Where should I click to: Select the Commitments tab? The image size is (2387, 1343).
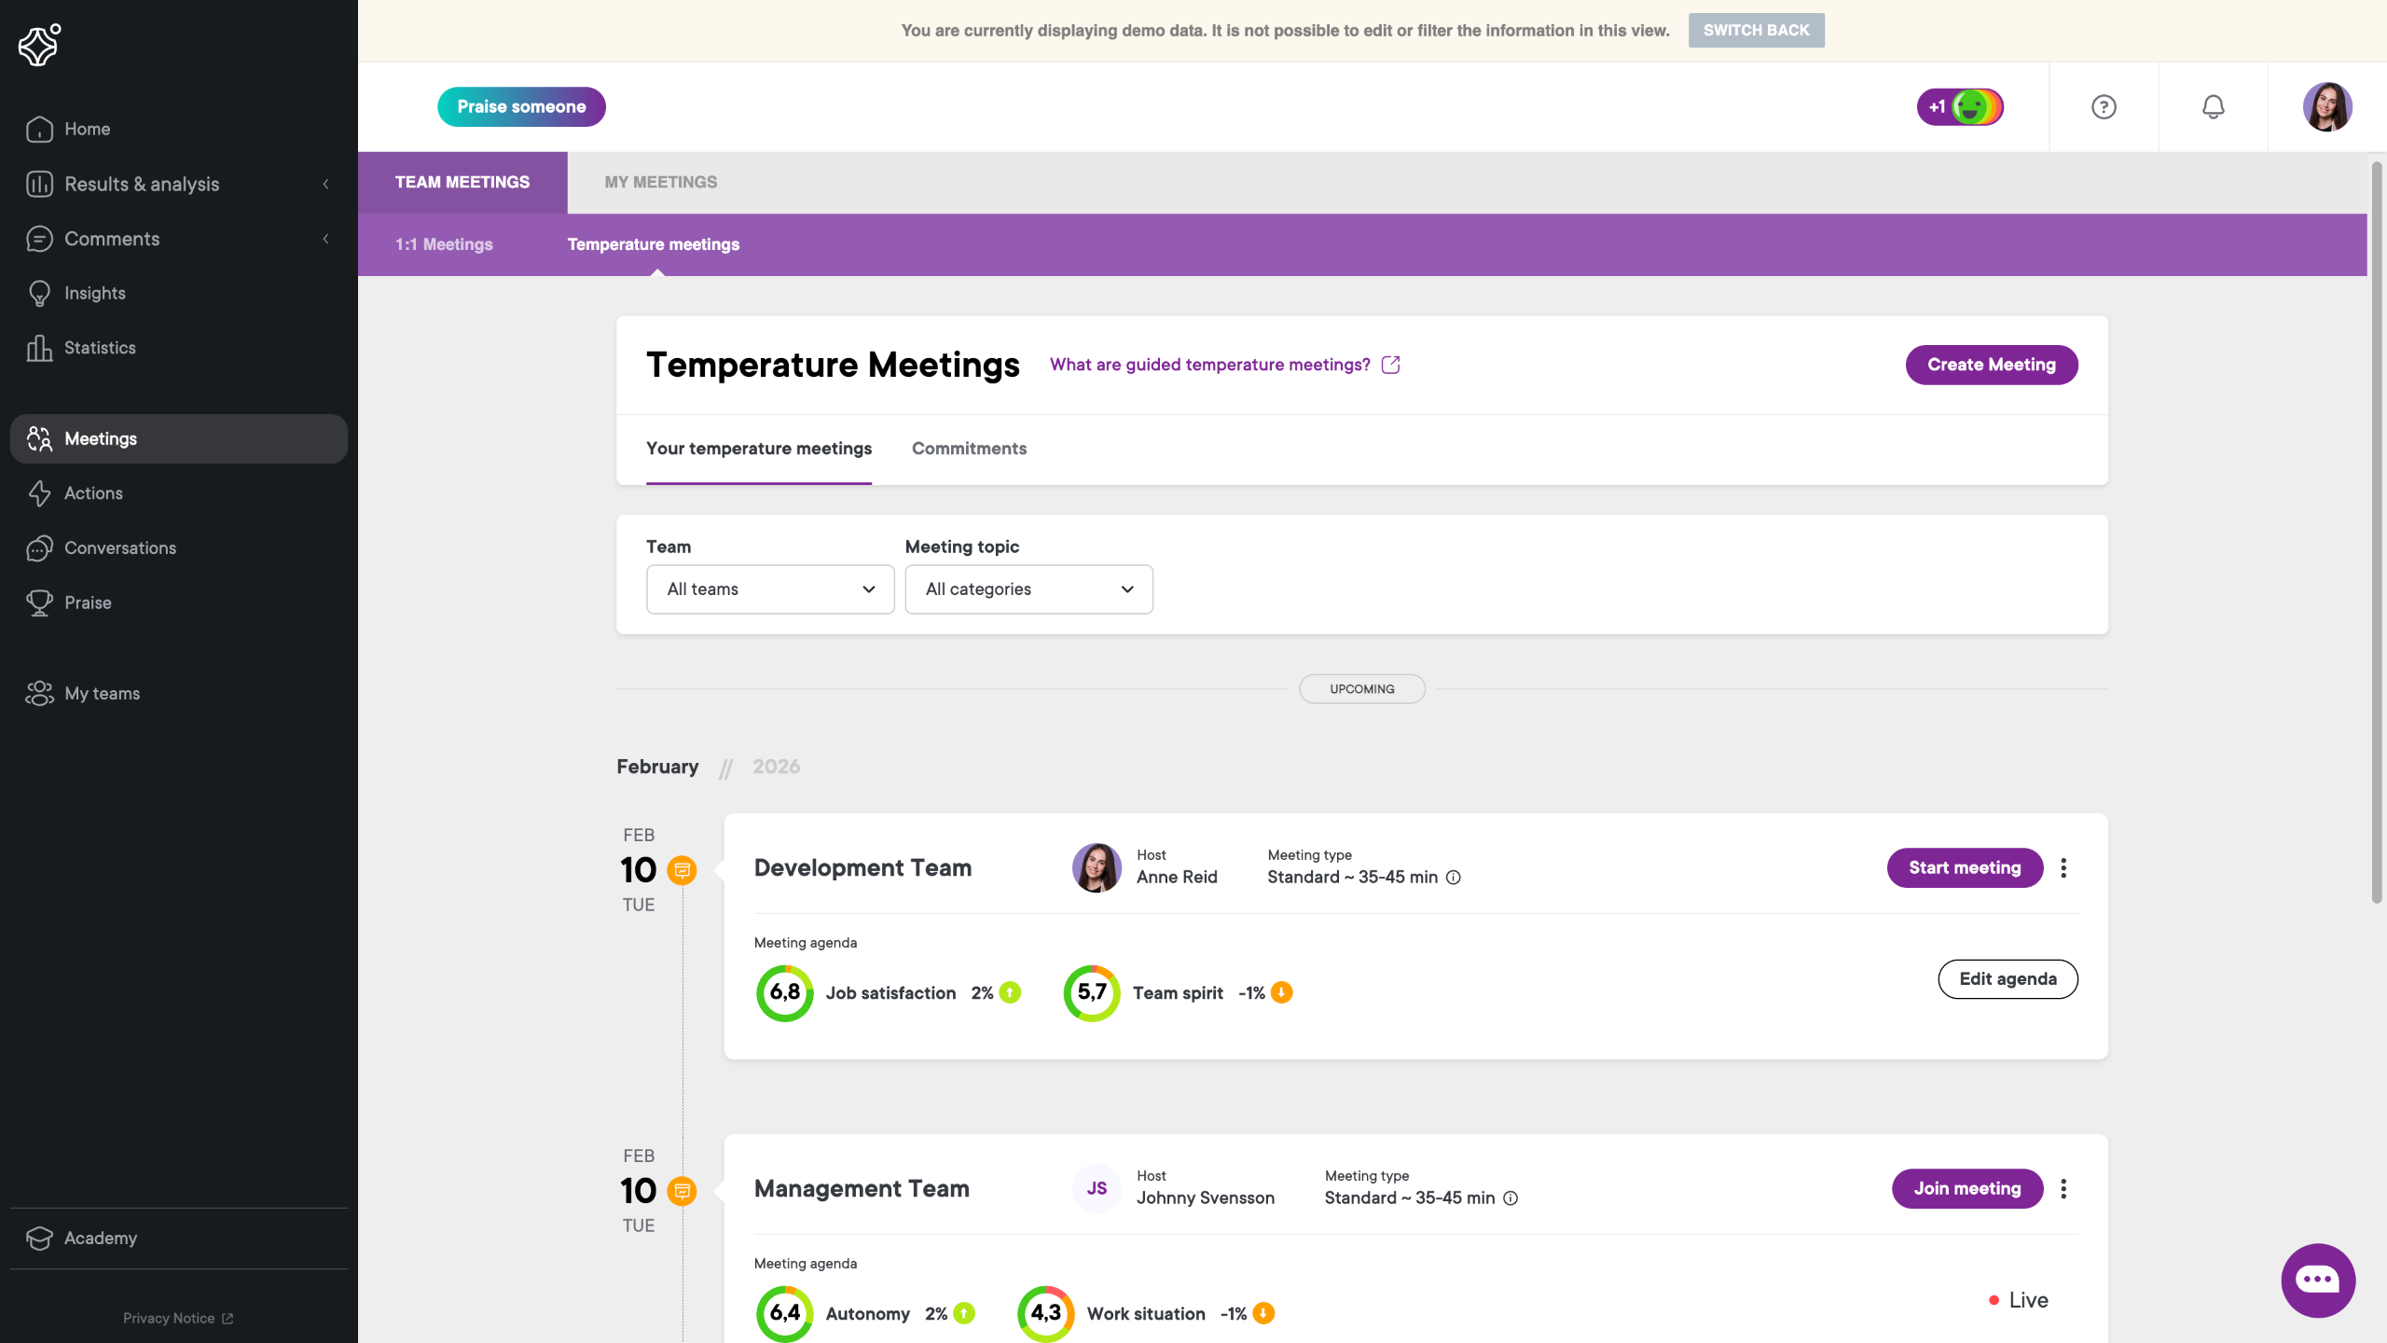[969, 449]
